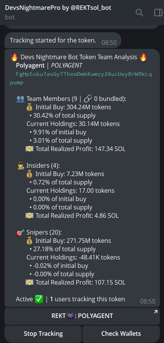Screen dimensions: 164x343
Task: Click the external link arrow on REKT button
Action: [156, 312]
